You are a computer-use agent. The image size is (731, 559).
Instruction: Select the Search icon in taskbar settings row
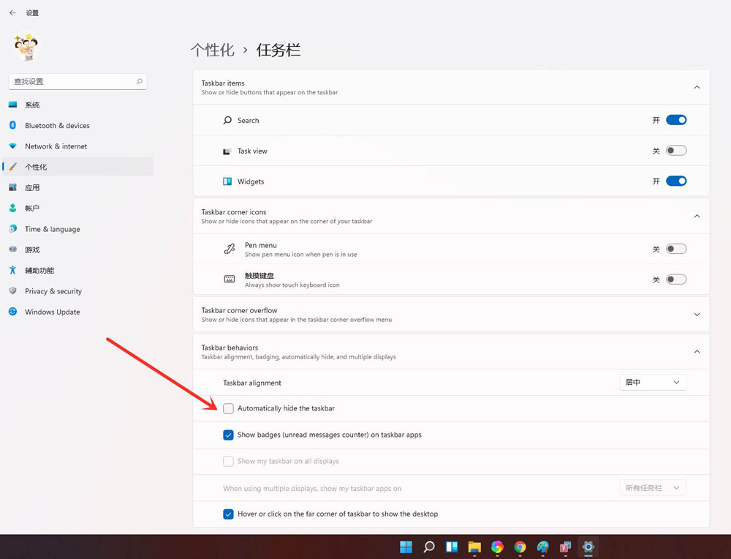coord(228,120)
